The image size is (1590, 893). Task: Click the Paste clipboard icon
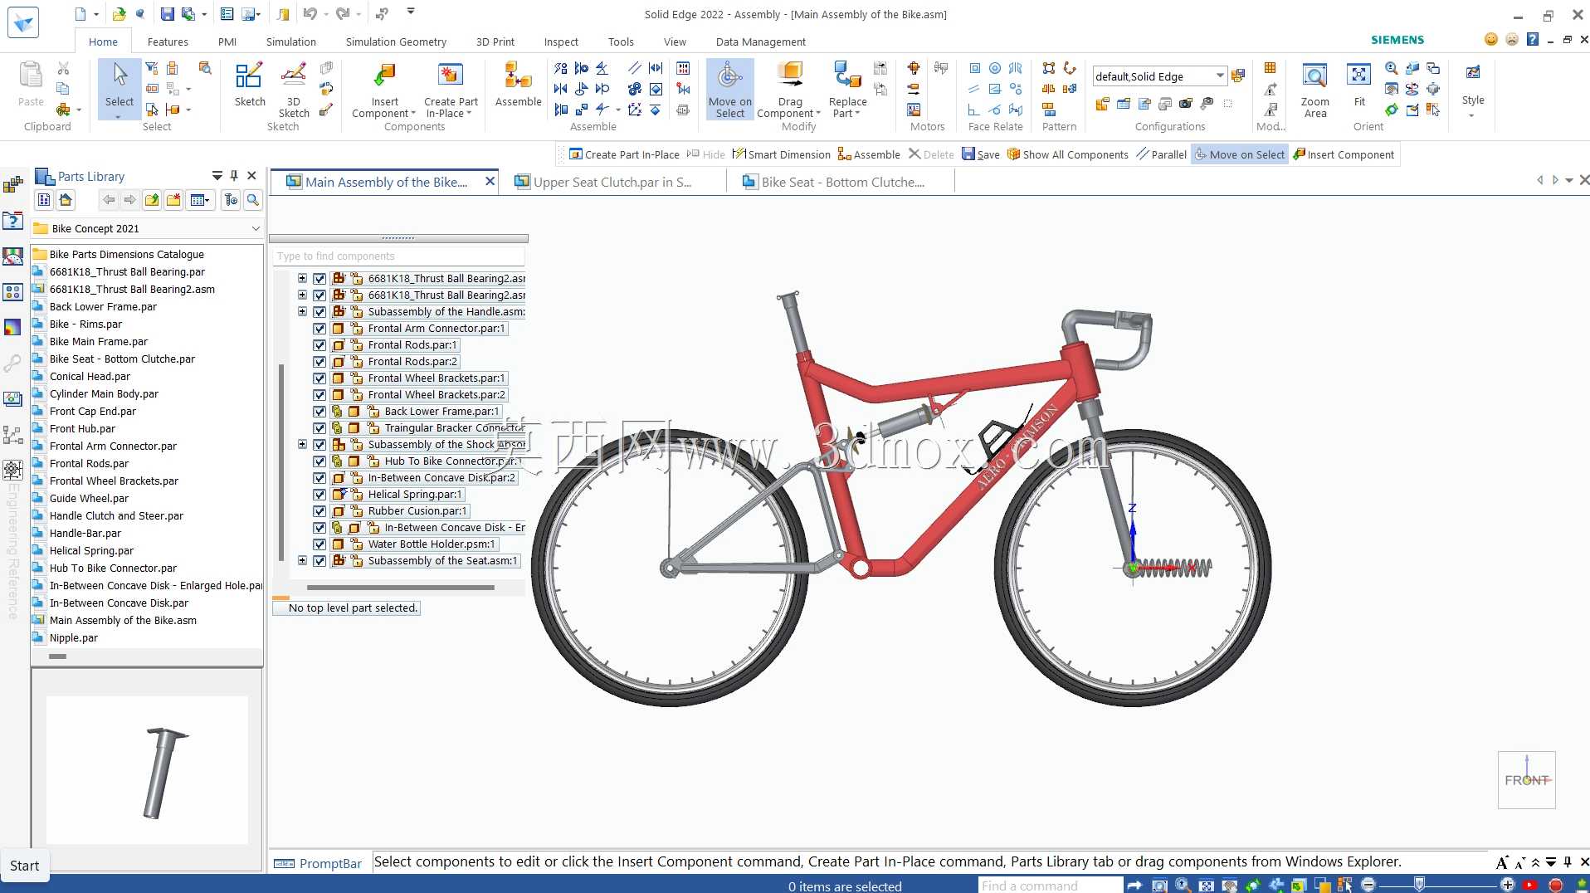point(31,85)
